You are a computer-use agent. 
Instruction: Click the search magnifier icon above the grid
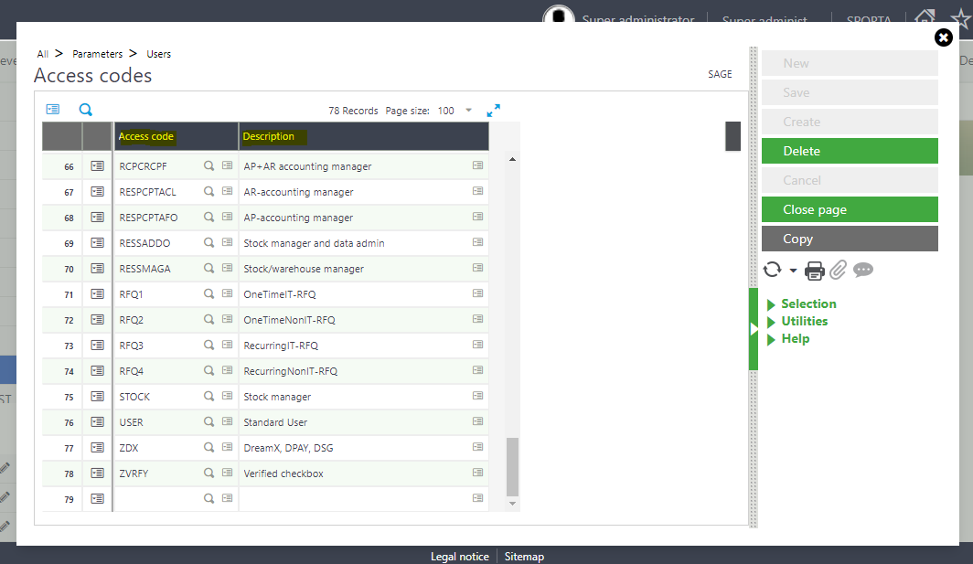tap(86, 110)
